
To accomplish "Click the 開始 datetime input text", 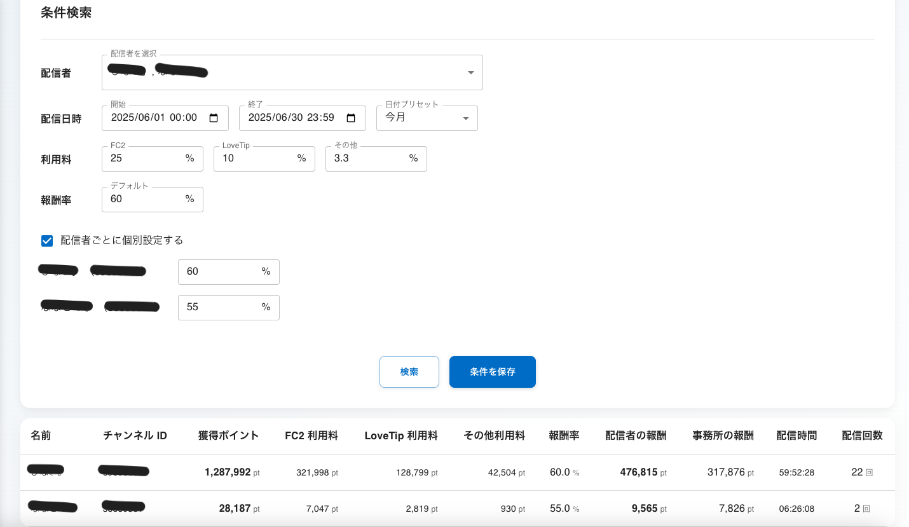I will (154, 118).
